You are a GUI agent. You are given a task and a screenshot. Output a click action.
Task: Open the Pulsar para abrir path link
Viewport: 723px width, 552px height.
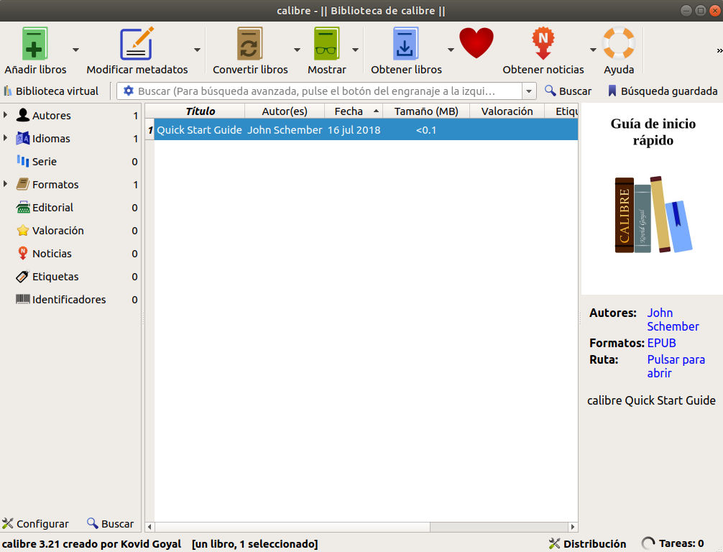[x=676, y=366]
